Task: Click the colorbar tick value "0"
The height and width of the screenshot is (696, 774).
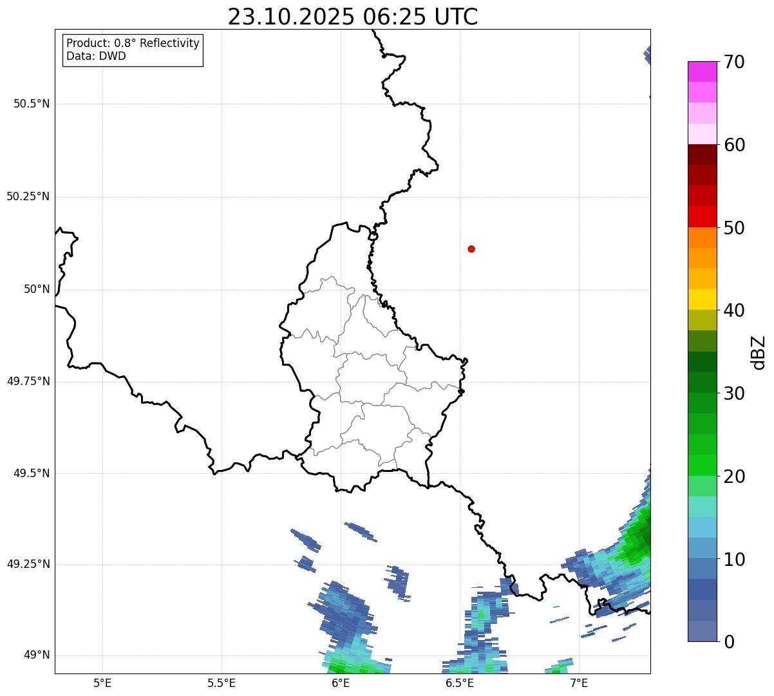Action: (x=729, y=642)
